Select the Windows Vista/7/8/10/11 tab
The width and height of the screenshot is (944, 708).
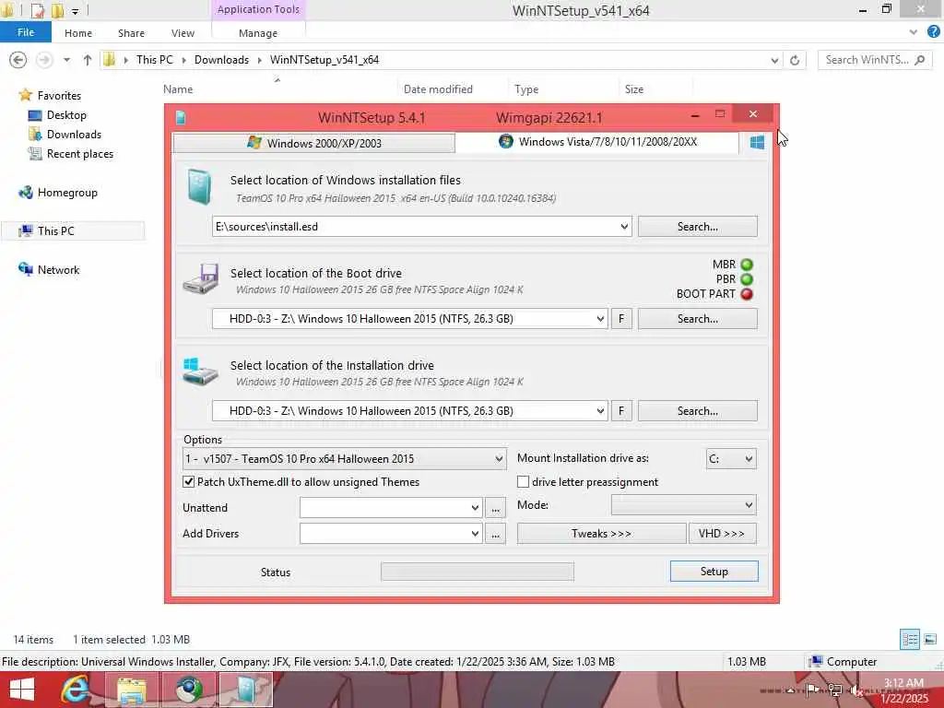click(x=597, y=142)
